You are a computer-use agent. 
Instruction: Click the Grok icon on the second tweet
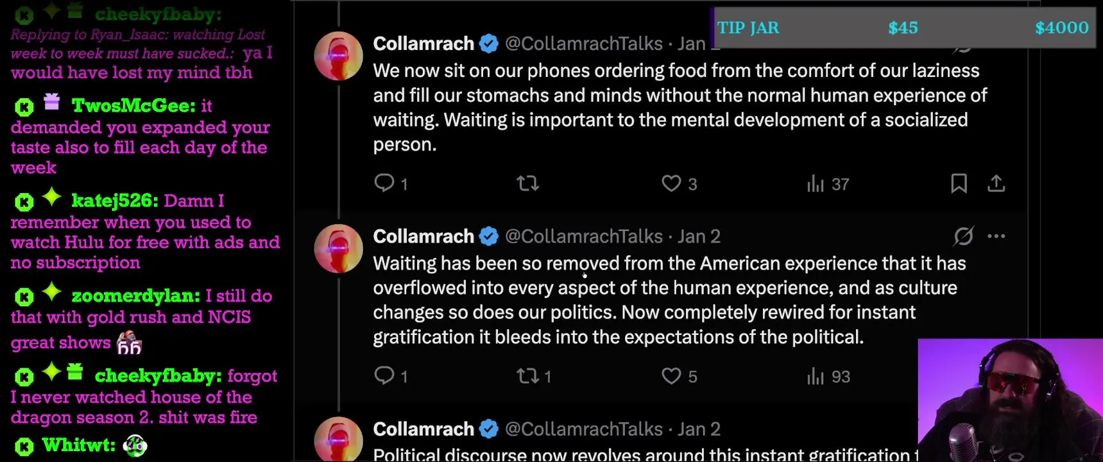point(963,236)
